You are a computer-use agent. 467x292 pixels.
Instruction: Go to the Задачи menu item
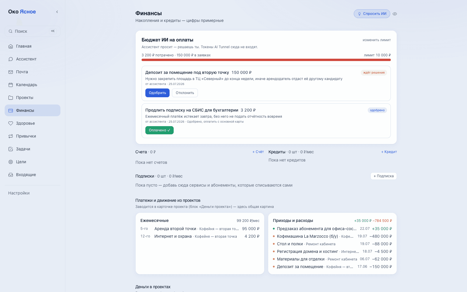32,149
